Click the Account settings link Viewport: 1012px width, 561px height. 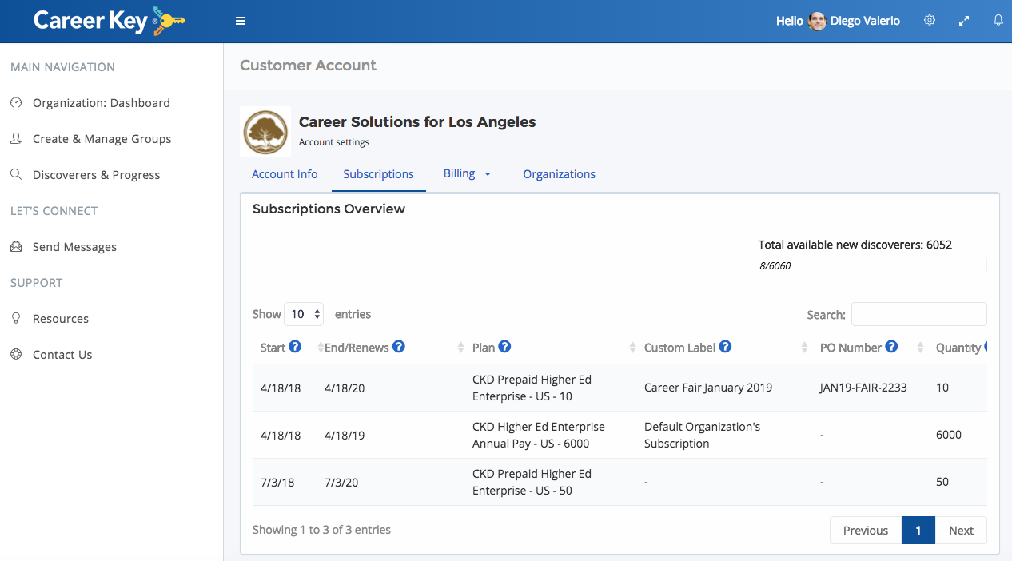click(334, 142)
